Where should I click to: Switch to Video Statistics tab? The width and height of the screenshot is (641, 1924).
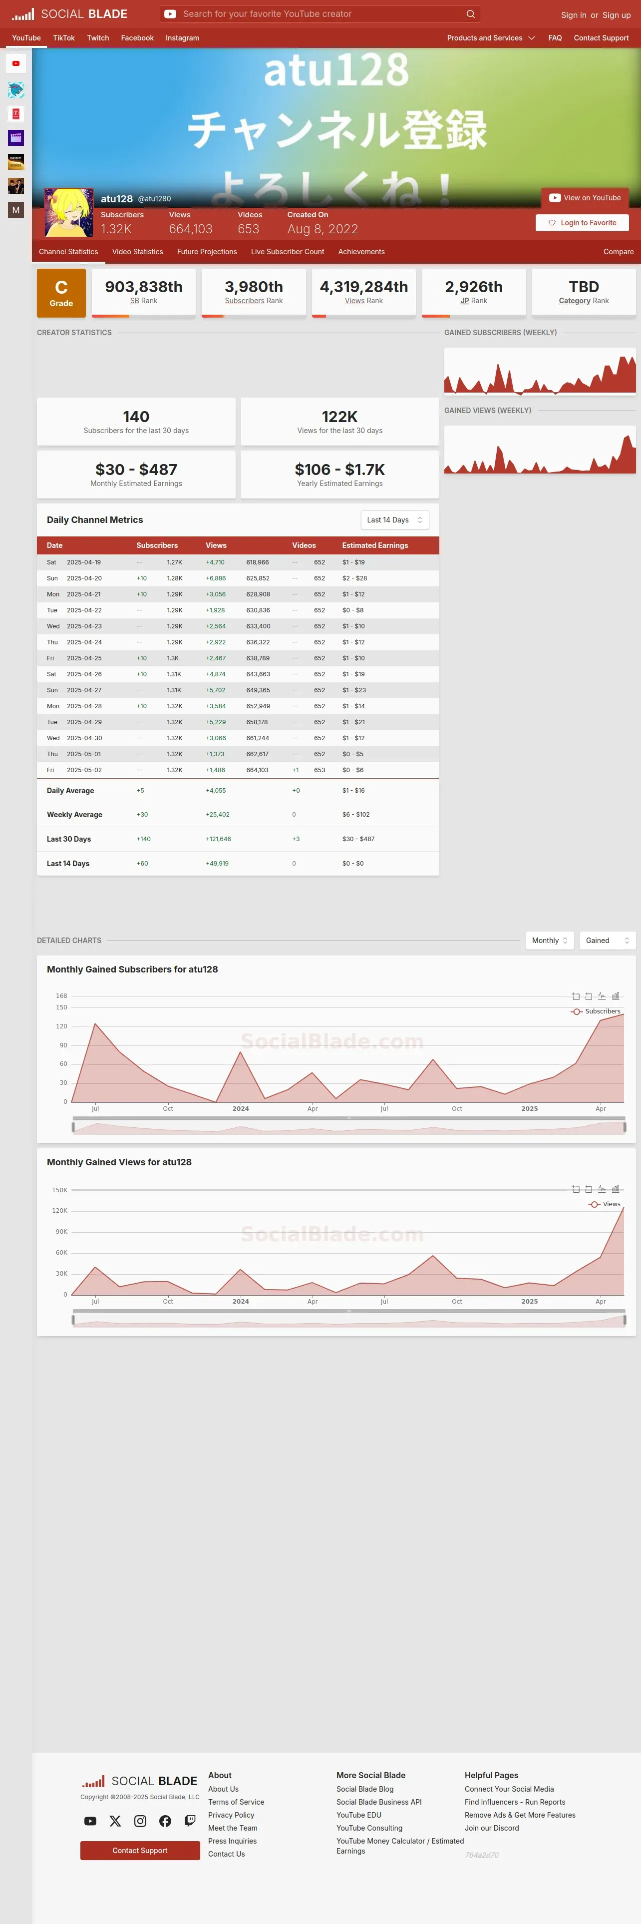137,252
